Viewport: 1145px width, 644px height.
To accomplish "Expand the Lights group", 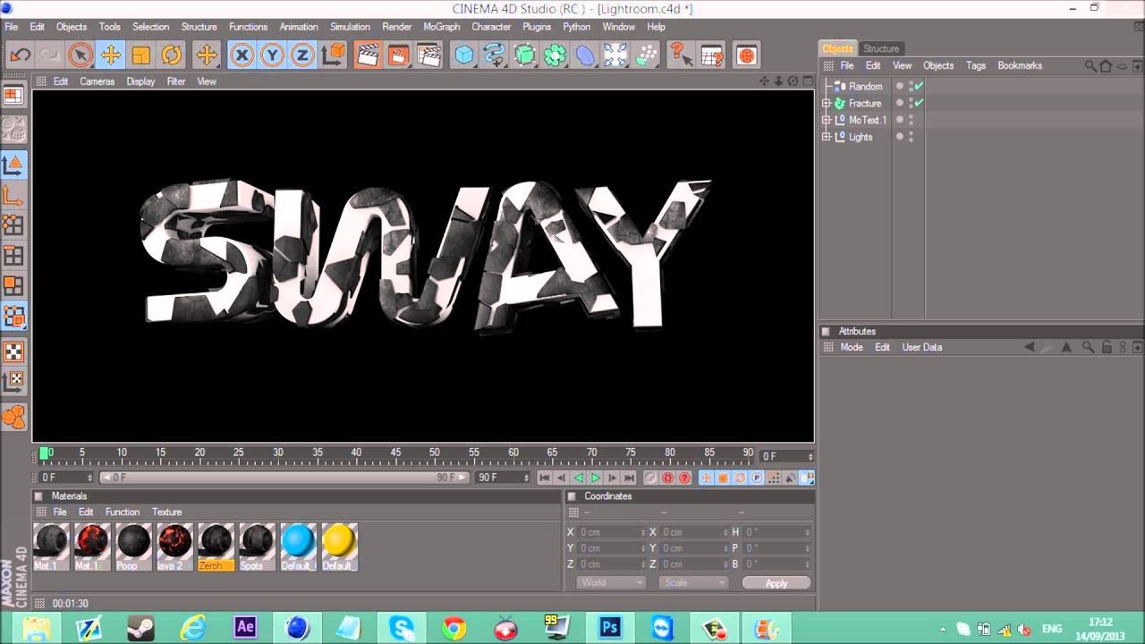I will pos(827,137).
